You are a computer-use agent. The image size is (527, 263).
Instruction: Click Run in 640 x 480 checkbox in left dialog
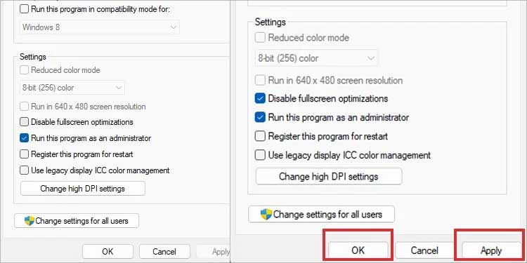tap(24, 107)
